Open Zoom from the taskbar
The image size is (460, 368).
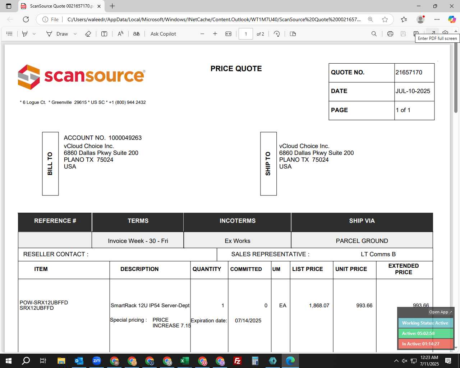tap(96, 361)
